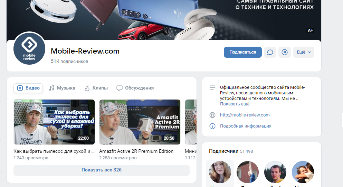Click the 1 243 просмотра view count
The width and height of the screenshot is (343, 187).
click(x=31, y=158)
